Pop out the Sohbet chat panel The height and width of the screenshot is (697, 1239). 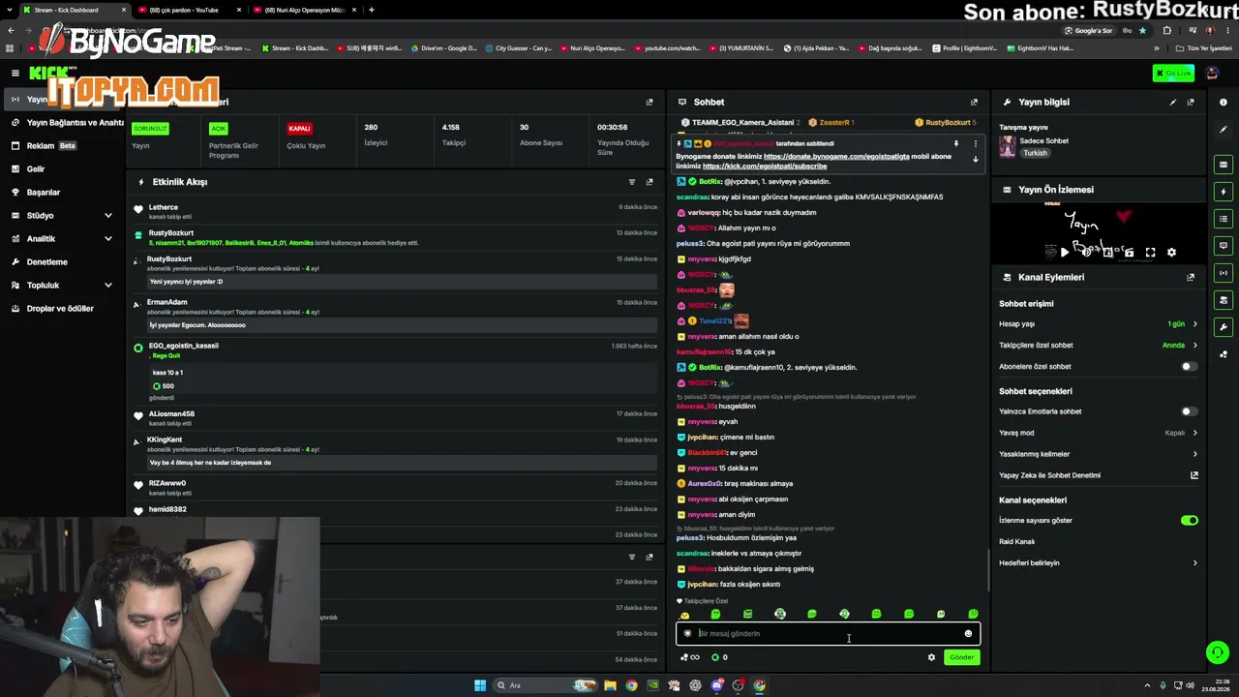point(974,102)
